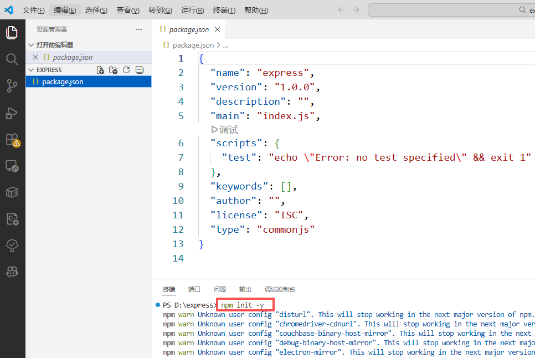Switch to the 调试控制台 panel tab
Viewport: 535px width, 358px height.
280,289
